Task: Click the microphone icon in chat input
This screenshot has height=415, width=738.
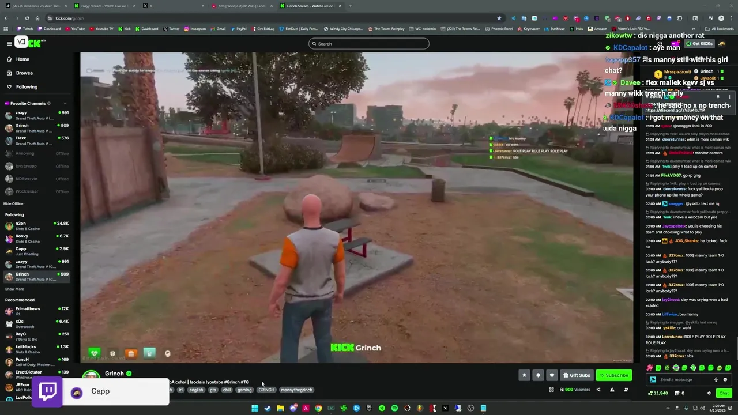Action: [x=716, y=379]
